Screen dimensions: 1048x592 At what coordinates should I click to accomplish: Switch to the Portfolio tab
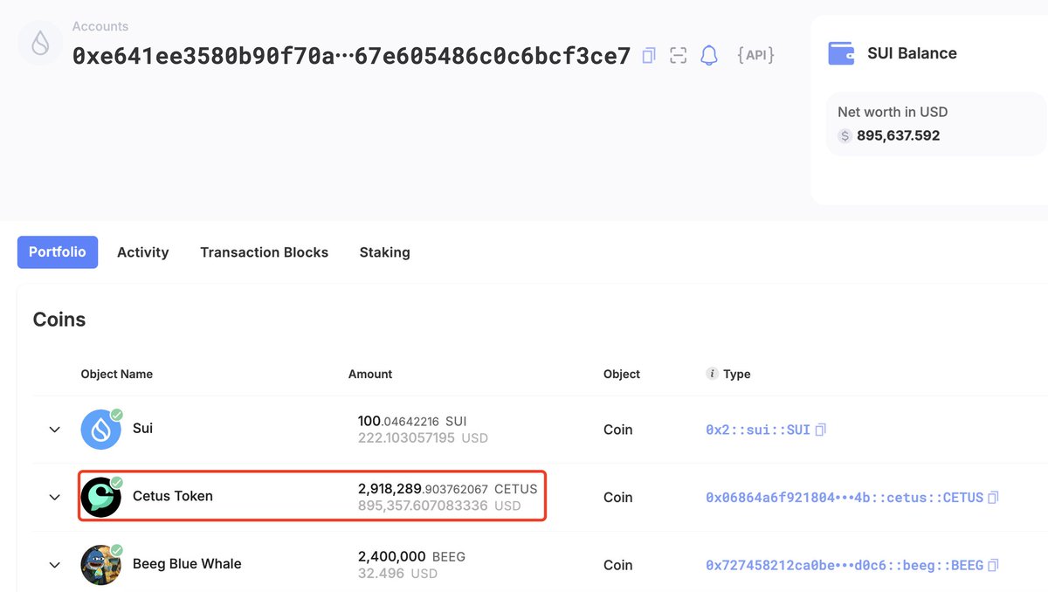58,252
